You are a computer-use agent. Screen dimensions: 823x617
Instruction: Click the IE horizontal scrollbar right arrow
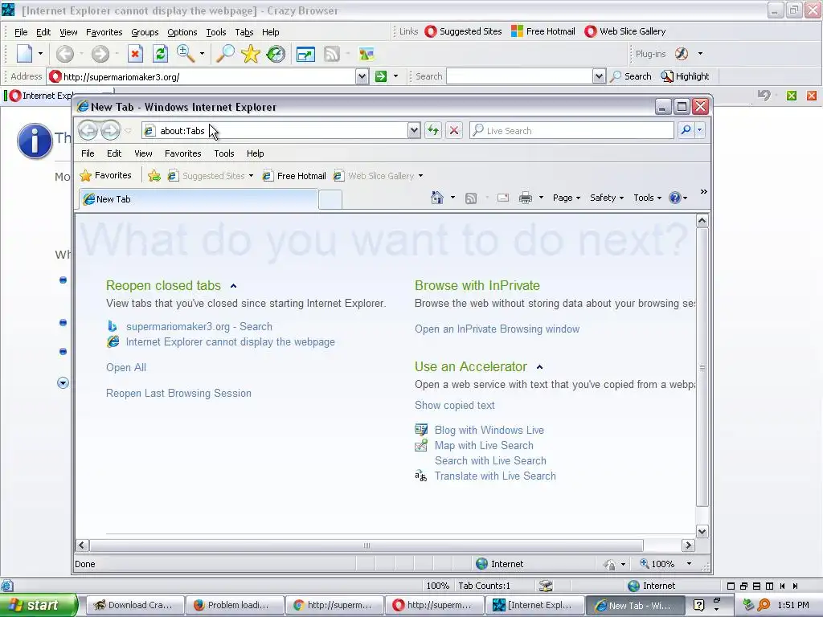click(688, 545)
